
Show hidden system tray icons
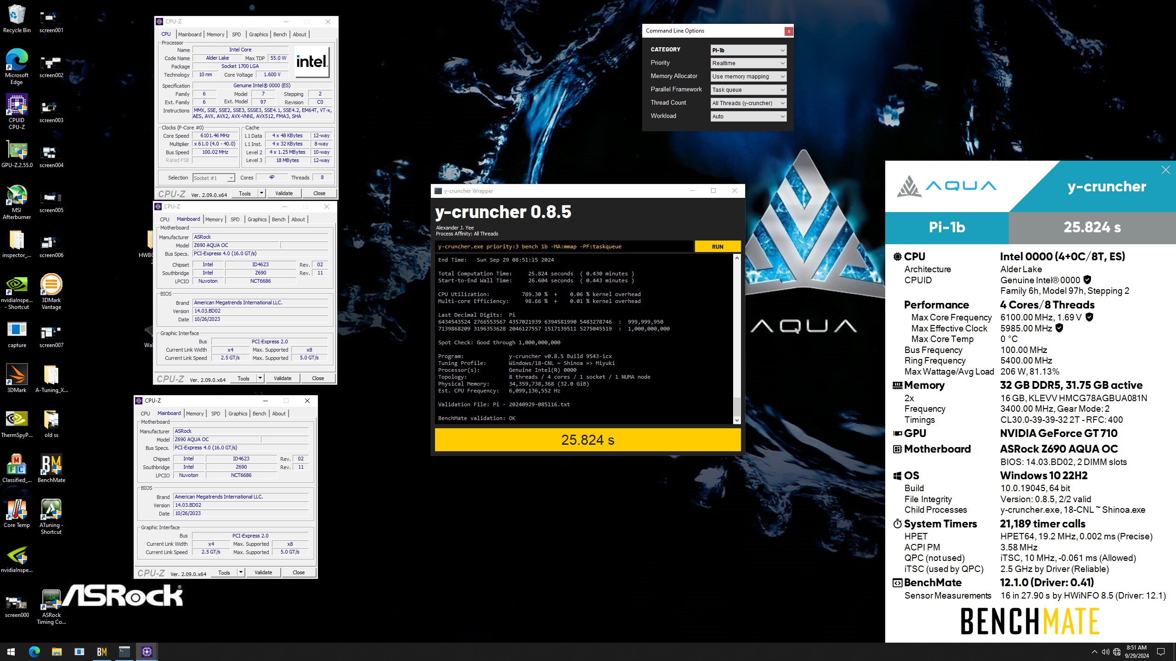pos(1094,652)
